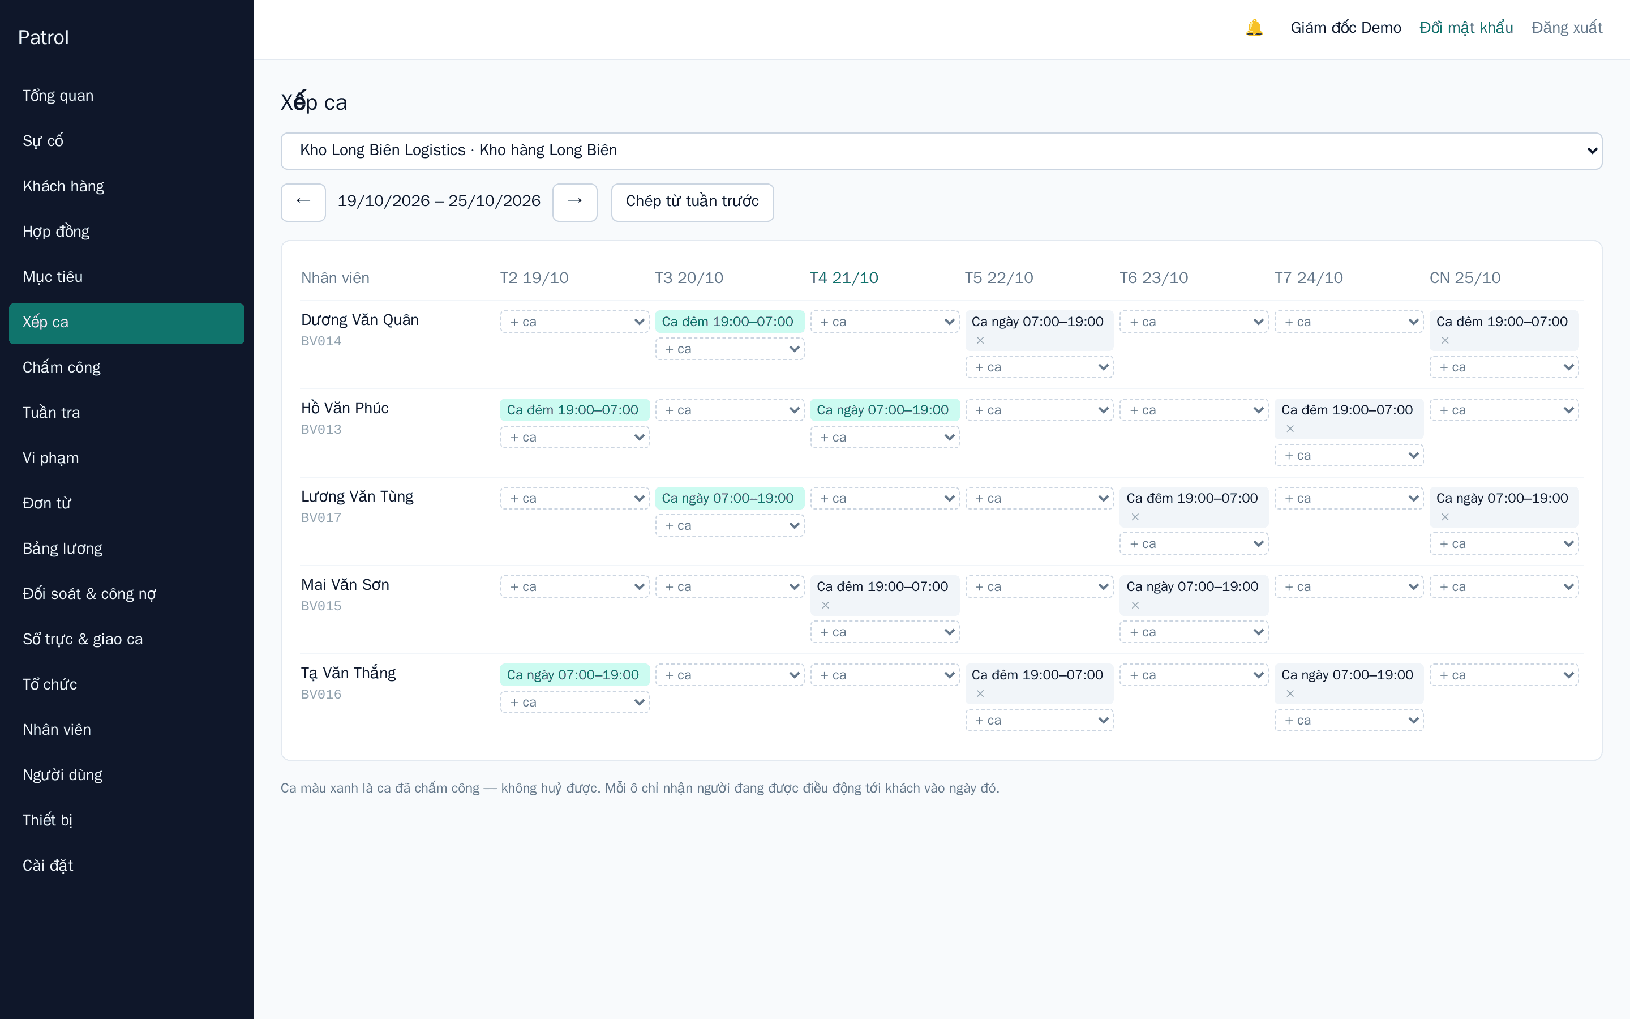Remove Tạ Văn Thắng's T7 24/10 day shift
Viewport: 1630px width, 1019px height.
1290,693
